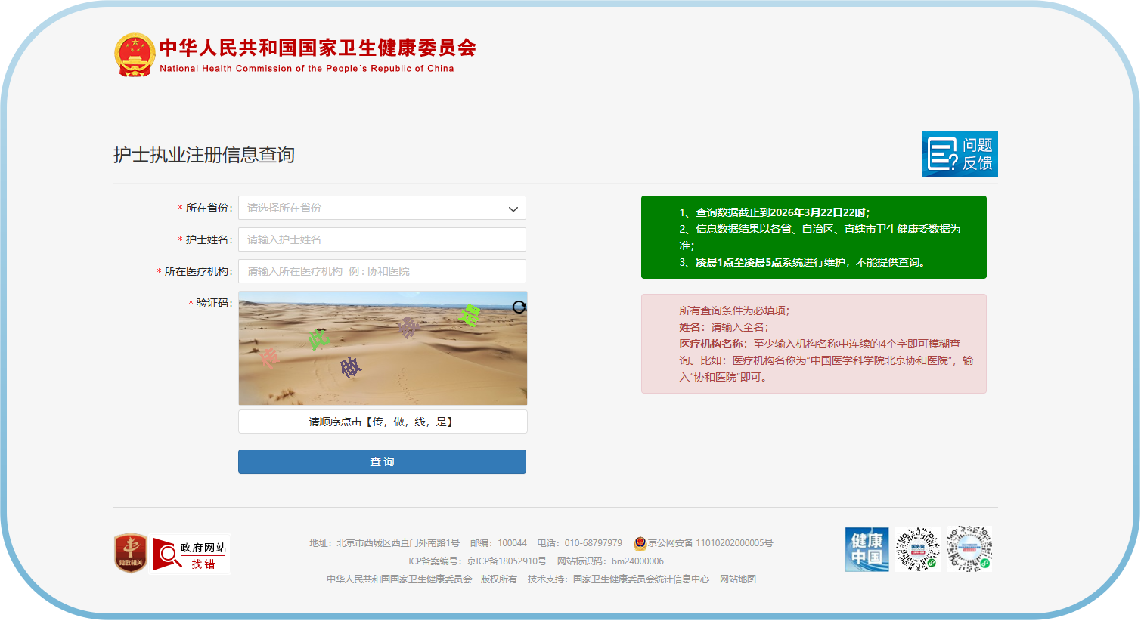This screenshot has height=621, width=1141.
Task: Open the 政府网站找错 error-report icon
Action: tap(191, 555)
